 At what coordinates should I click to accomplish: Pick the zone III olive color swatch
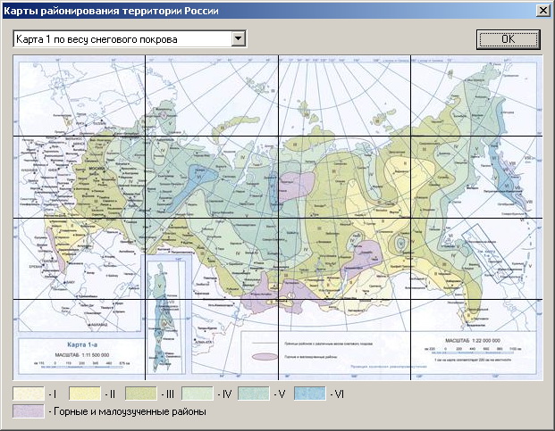(x=141, y=394)
